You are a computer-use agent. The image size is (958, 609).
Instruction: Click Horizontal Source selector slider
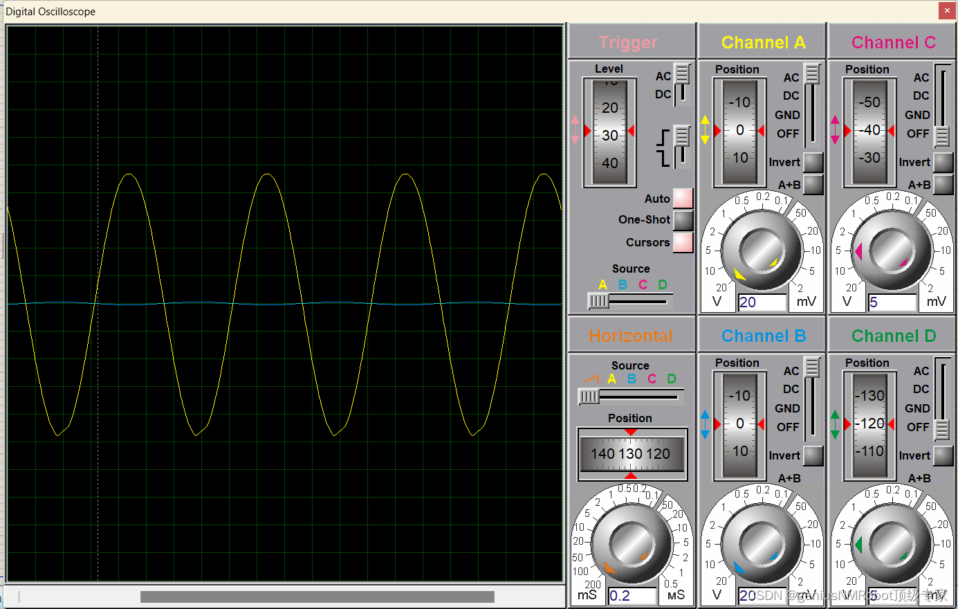click(630, 397)
